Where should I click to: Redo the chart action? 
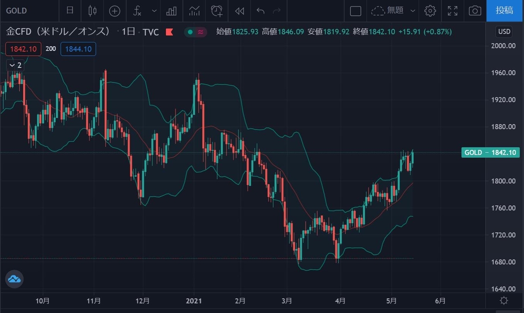(x=276, y=10)
